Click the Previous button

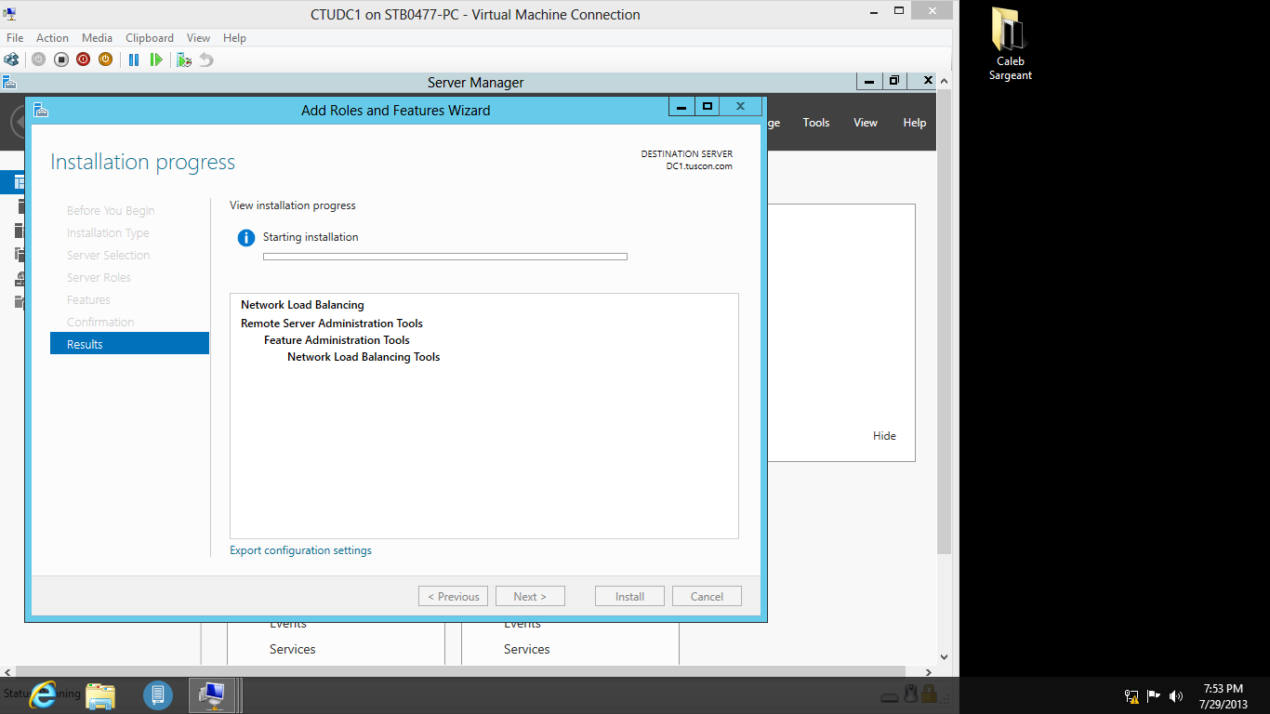pos(453,596)
